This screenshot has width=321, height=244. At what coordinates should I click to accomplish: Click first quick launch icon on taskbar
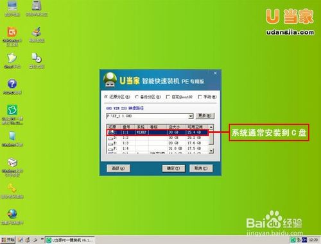pos(21,240)
